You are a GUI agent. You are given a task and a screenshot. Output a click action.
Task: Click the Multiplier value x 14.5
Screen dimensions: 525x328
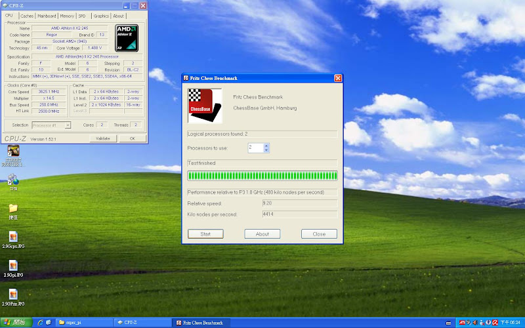click(x=49, y=98)
